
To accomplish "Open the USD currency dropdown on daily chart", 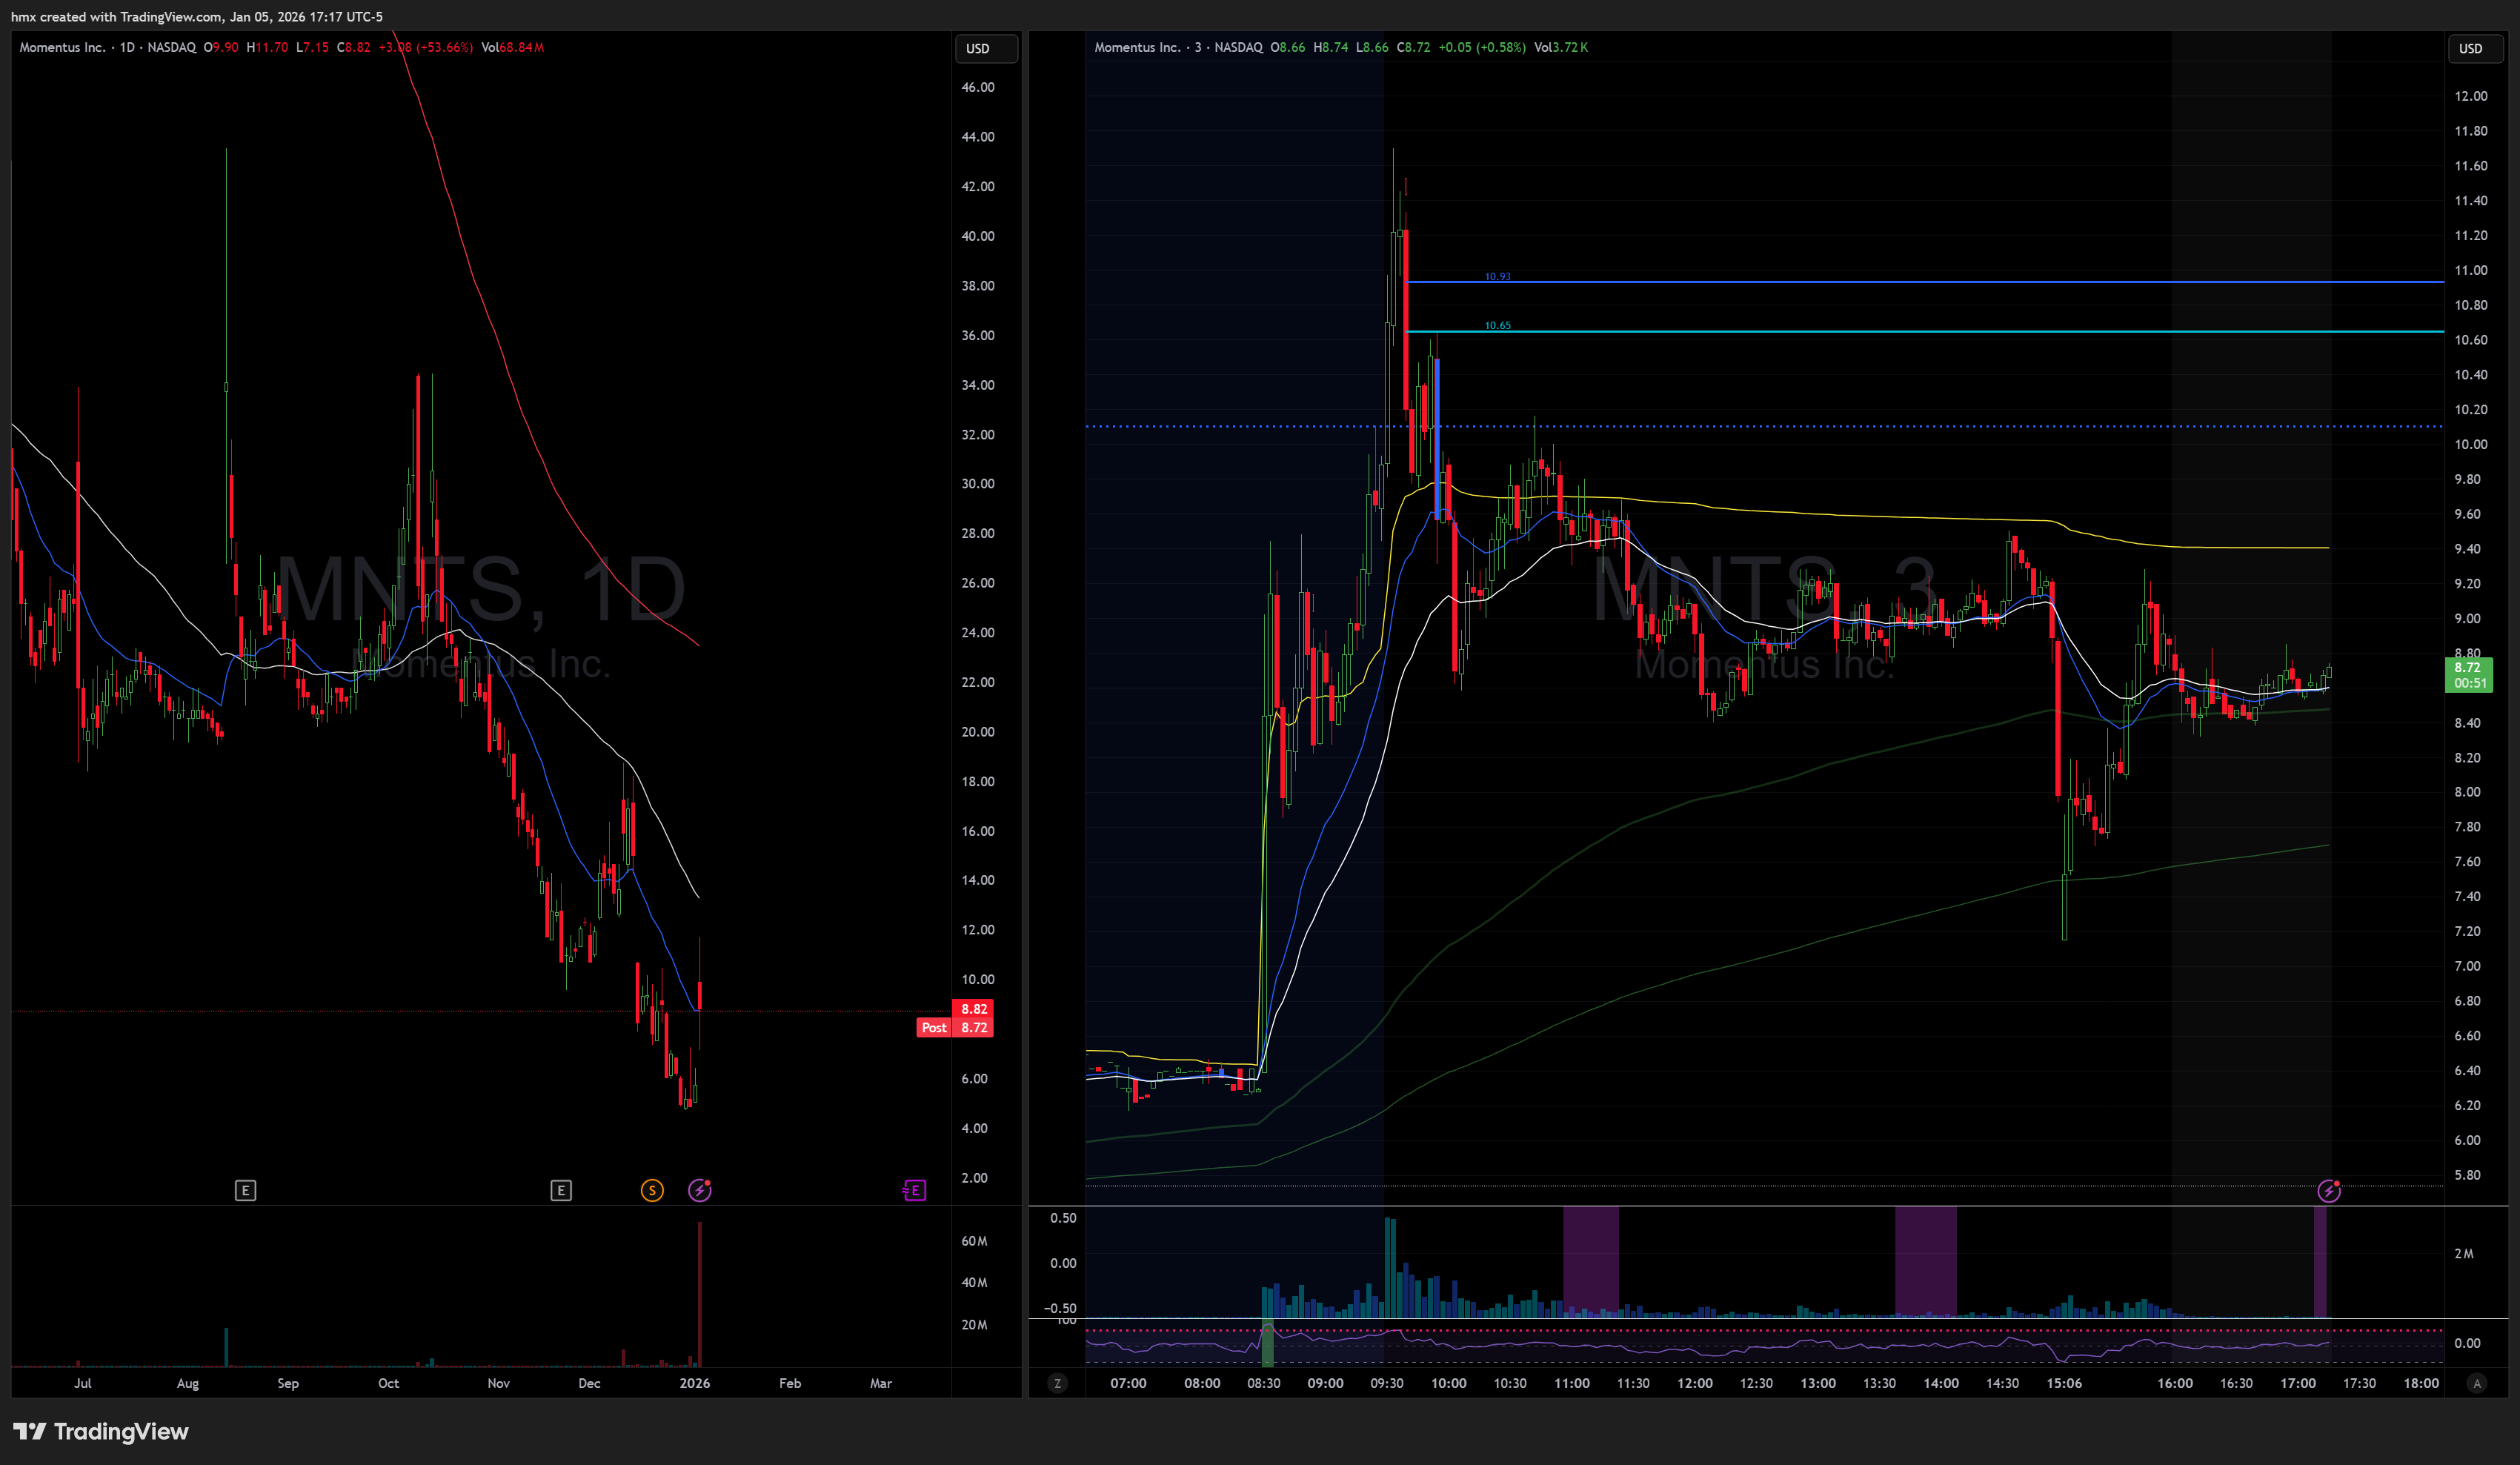I will pyautogui.click(x=985, y=48).
